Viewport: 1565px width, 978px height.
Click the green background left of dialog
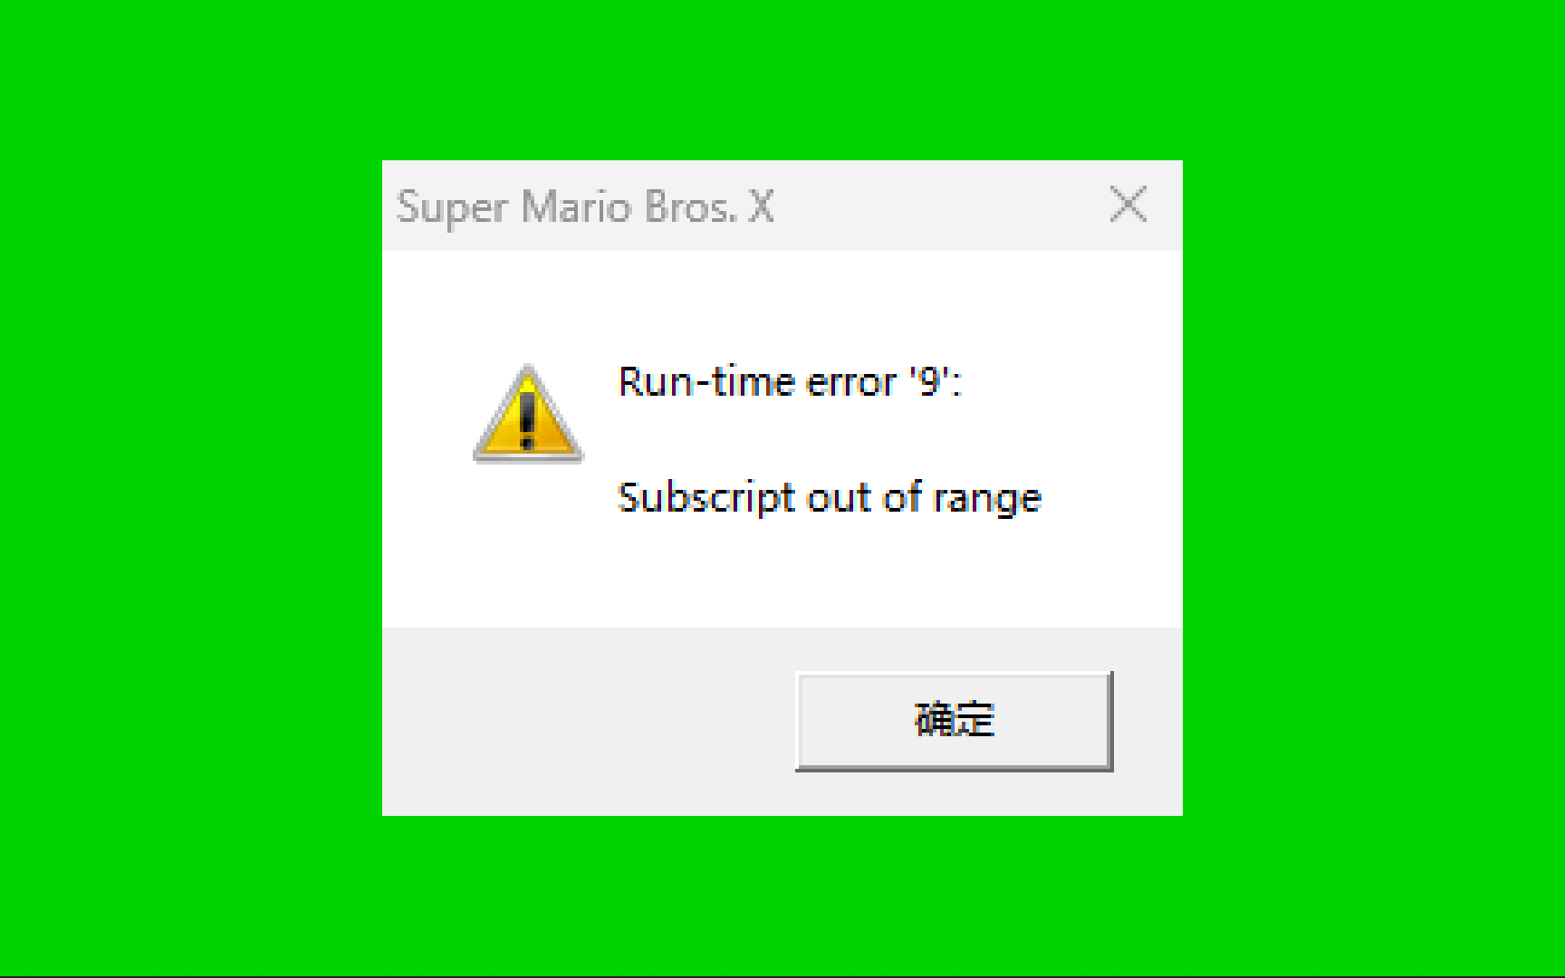click(x=190, y=489)
